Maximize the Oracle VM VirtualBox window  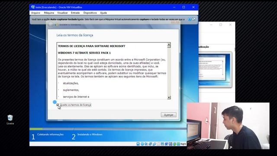tap(184, 7)
